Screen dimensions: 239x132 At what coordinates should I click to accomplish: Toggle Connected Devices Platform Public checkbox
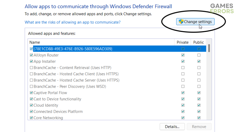point(199,112)
